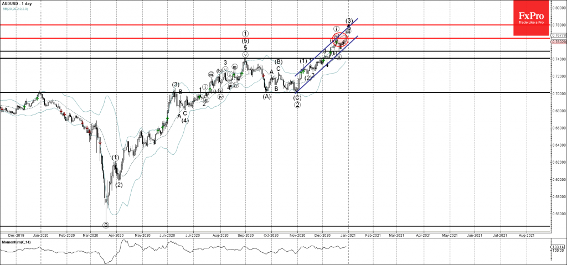Click the 0.80000 price scale label
Screen dimensions: 567x265
point(558,8)
